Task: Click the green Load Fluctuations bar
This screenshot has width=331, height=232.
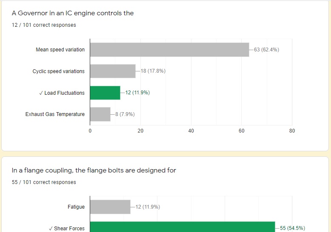Action: (x=105, y=93)
